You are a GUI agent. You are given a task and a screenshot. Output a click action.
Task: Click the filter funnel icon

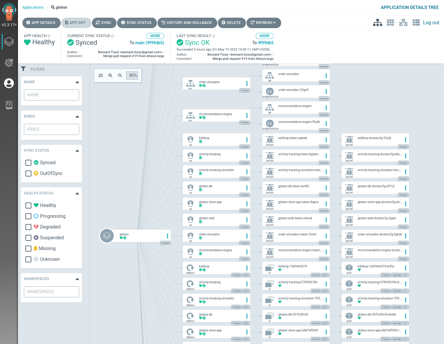[23, 69]
